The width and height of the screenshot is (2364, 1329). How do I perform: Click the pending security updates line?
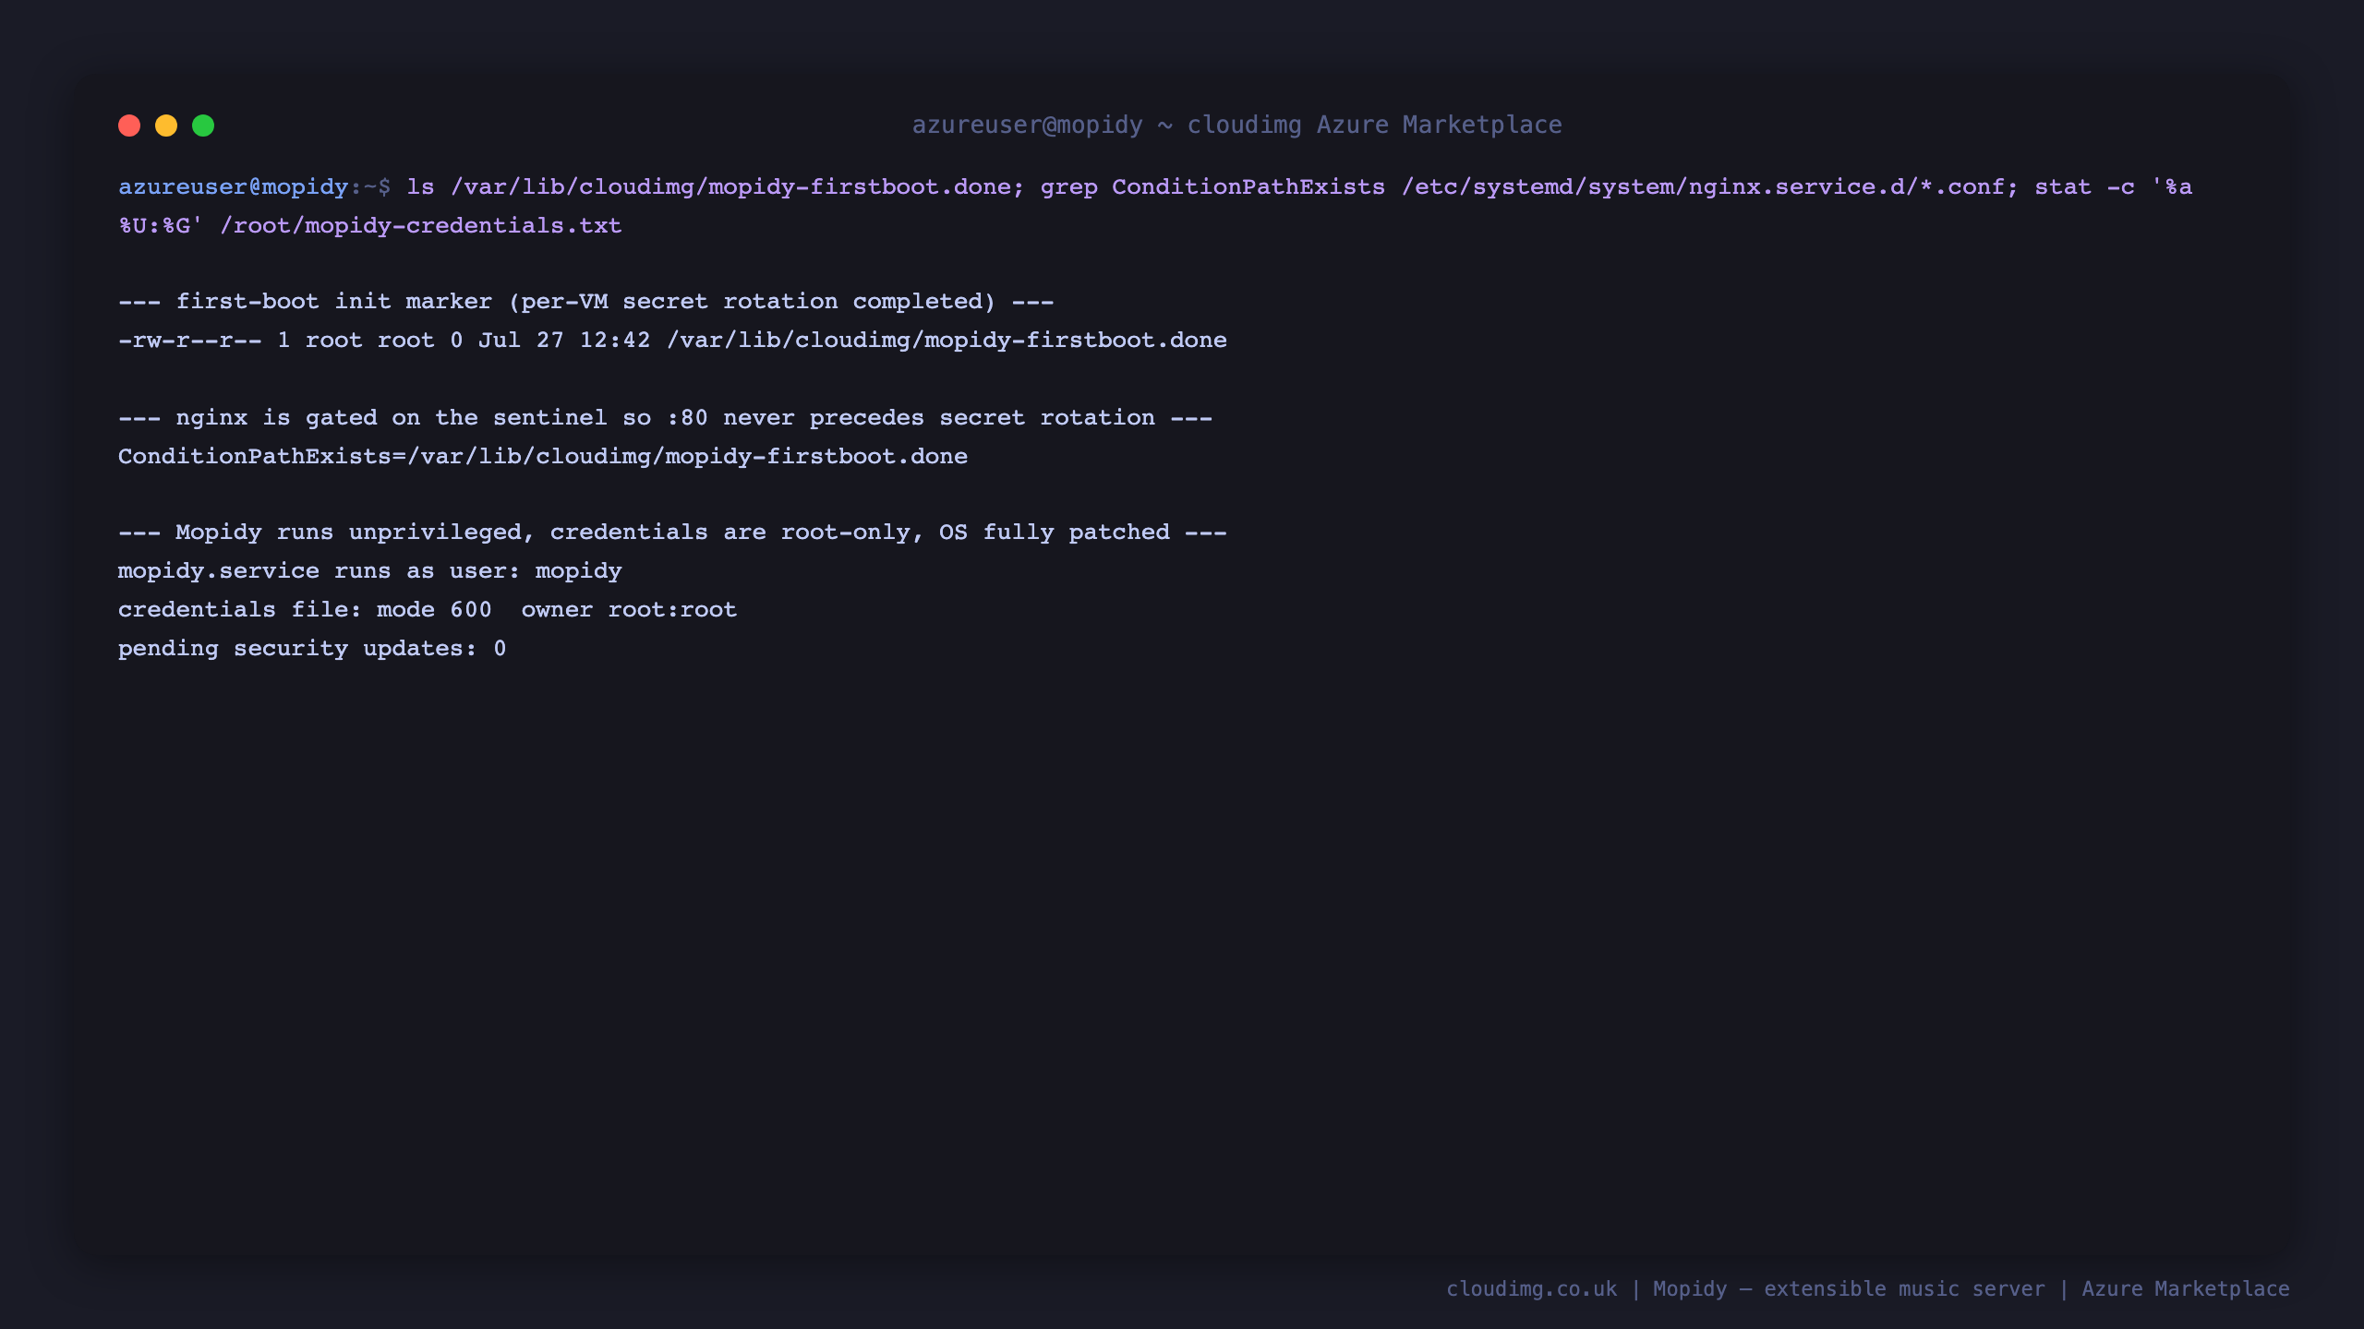[x=312, y=649]
